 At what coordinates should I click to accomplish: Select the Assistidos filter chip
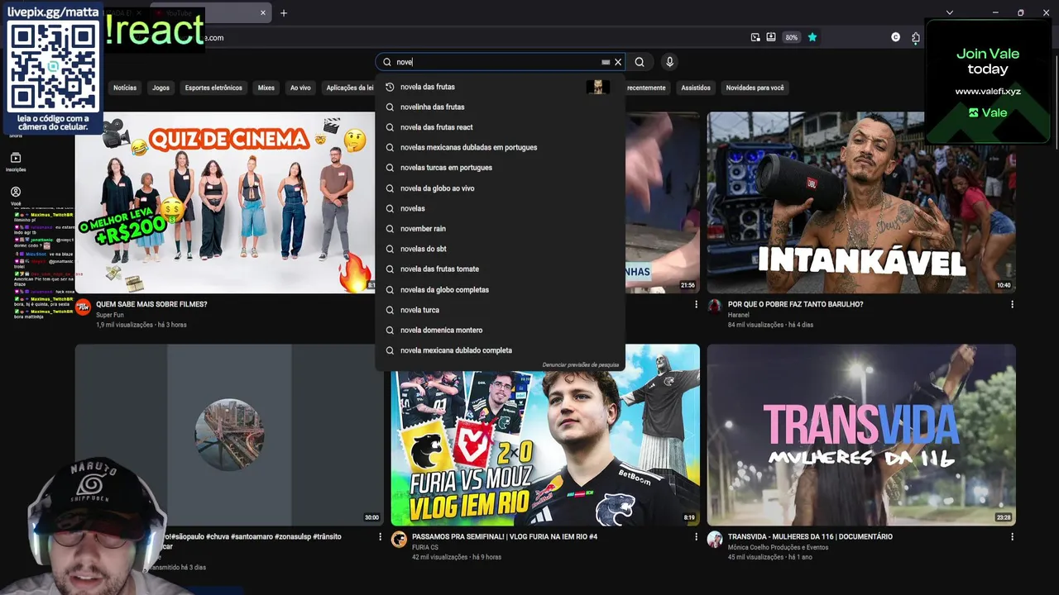(x=696, y=88)
